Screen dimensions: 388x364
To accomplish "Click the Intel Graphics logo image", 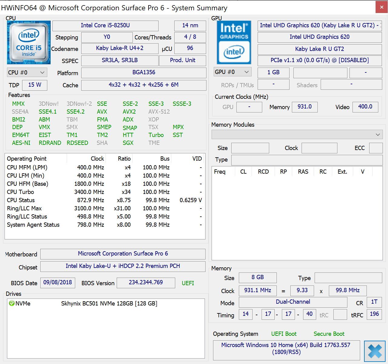I will [x=234, y=42].
